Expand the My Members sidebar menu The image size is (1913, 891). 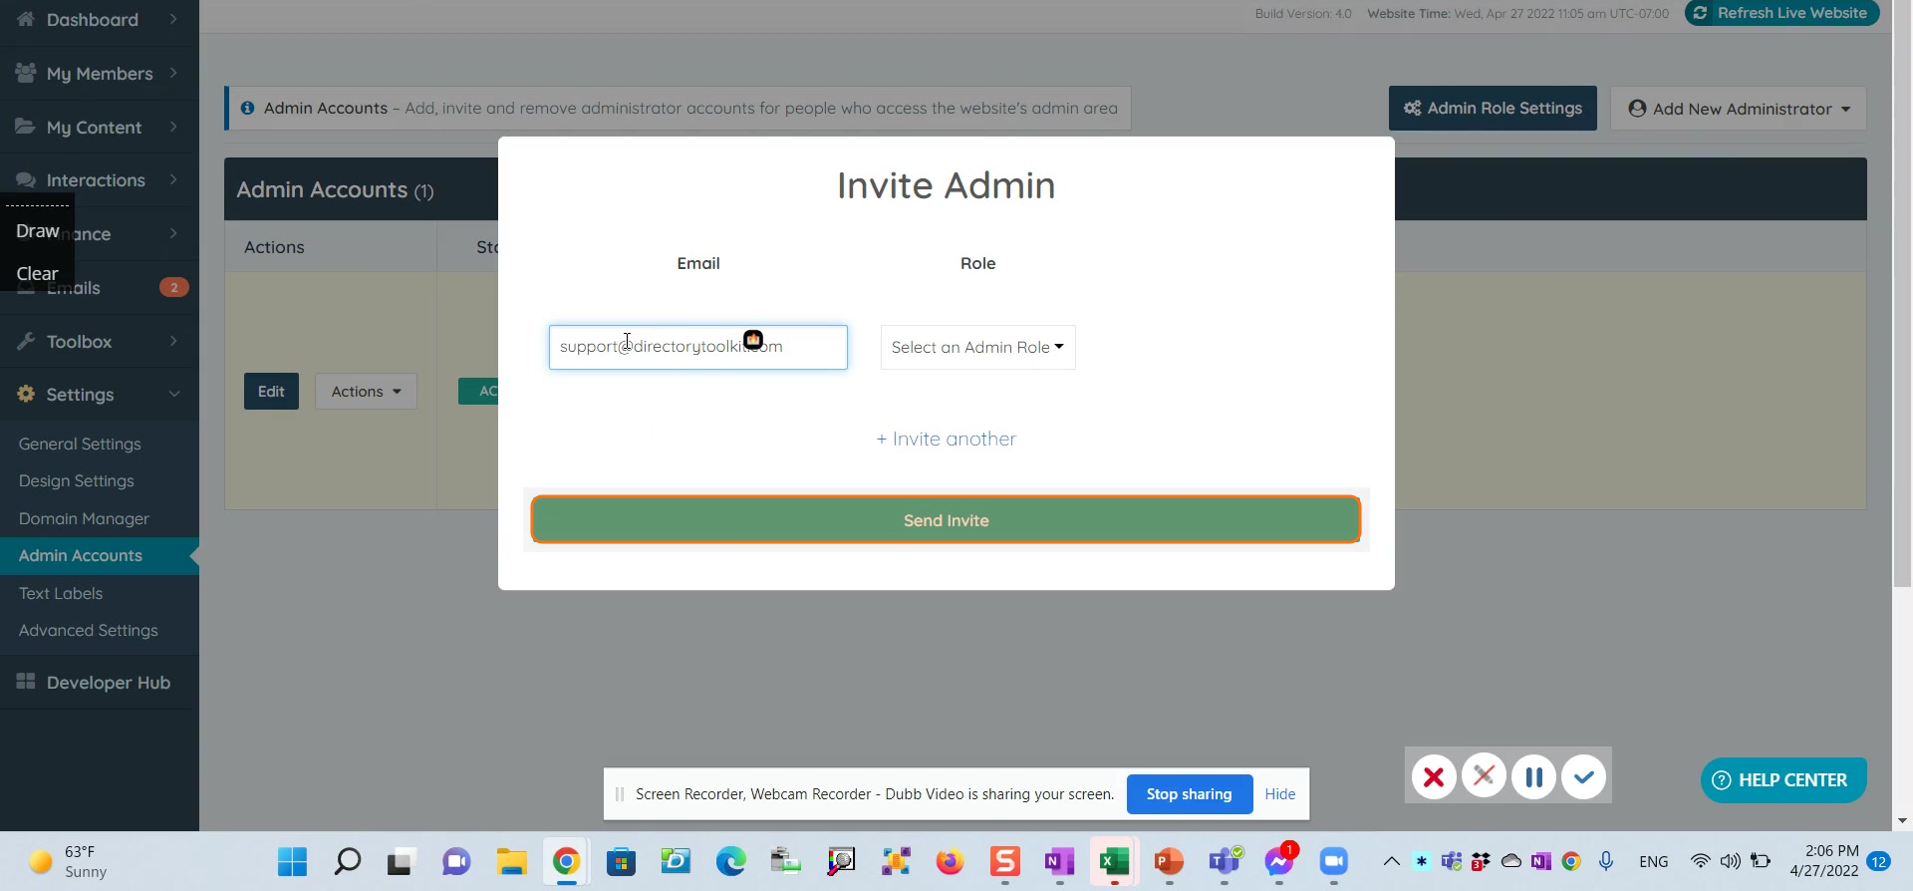point(100,74)
